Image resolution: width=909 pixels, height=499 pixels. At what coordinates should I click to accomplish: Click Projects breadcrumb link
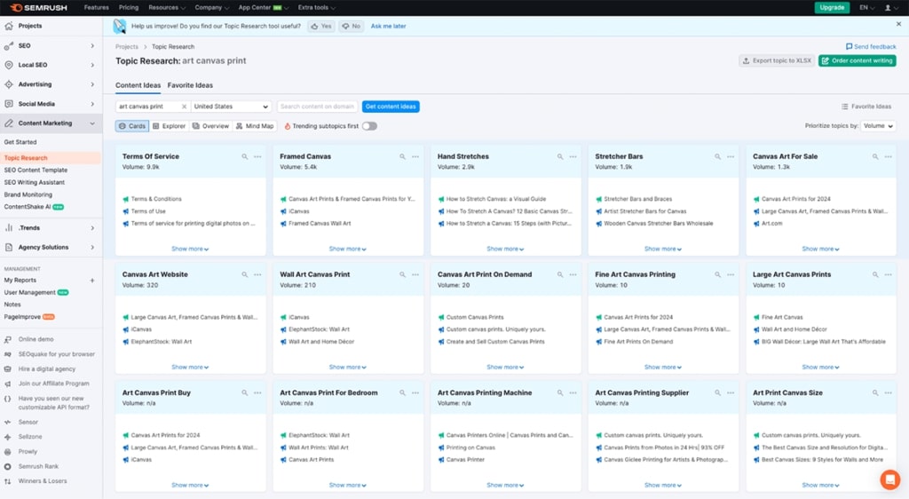[x=126, y=47]
